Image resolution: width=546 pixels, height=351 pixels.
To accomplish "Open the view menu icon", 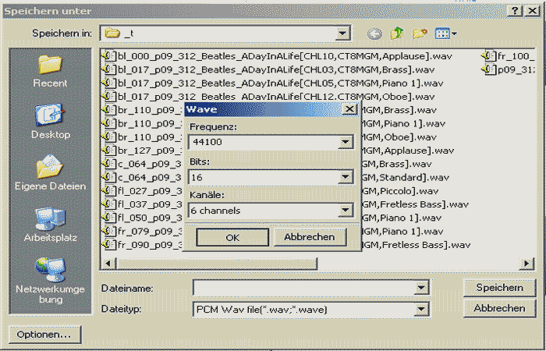I will click(445, 34).
